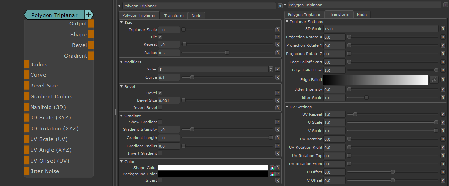This screenshot has height=186, width=449.
Task: Switch to the Transform tab in left panel
Action: 174,16
